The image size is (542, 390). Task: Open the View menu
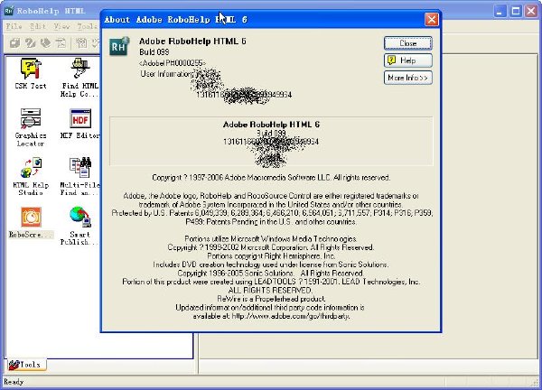tap(61, 26)
